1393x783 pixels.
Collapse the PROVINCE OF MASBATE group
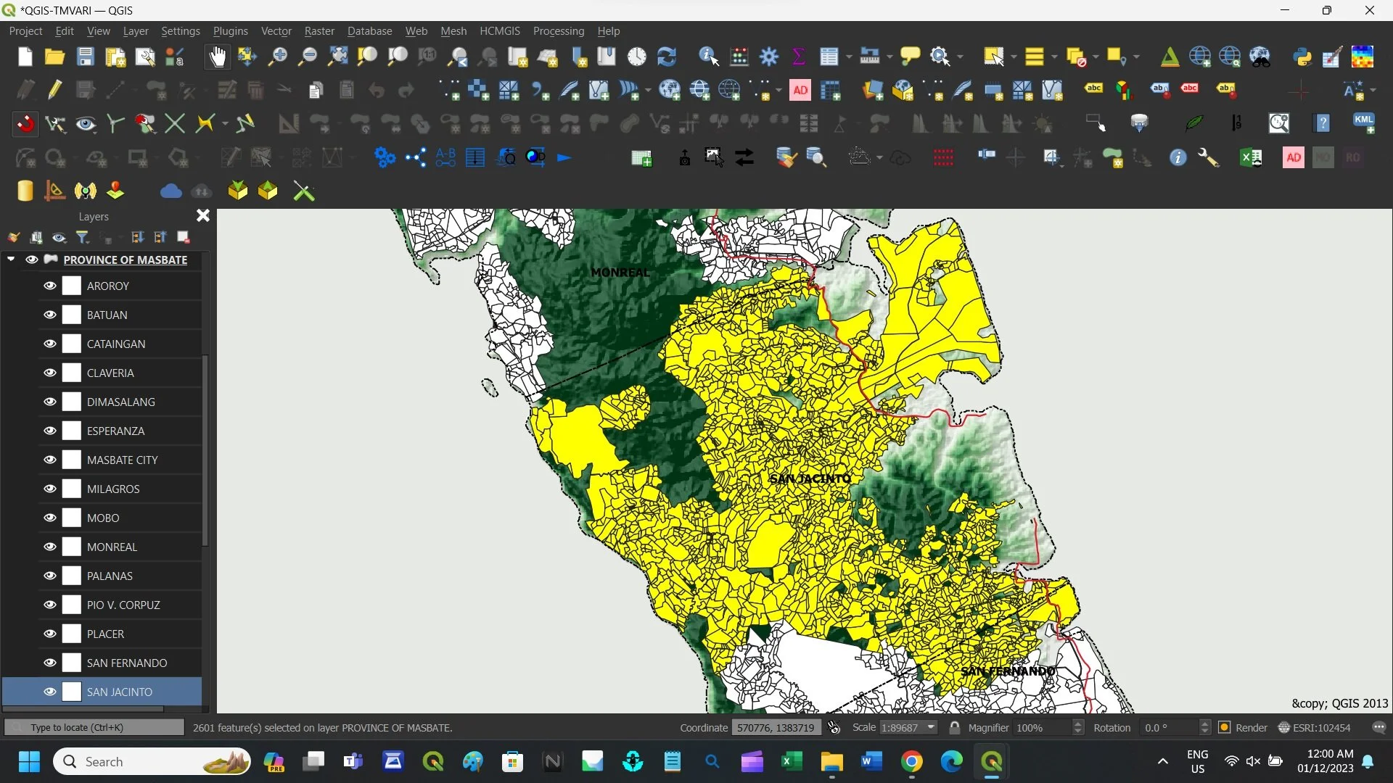[x=11, y=259]
